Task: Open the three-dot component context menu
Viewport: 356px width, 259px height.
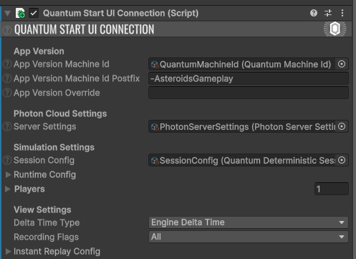Action: [x=342, y=13]
